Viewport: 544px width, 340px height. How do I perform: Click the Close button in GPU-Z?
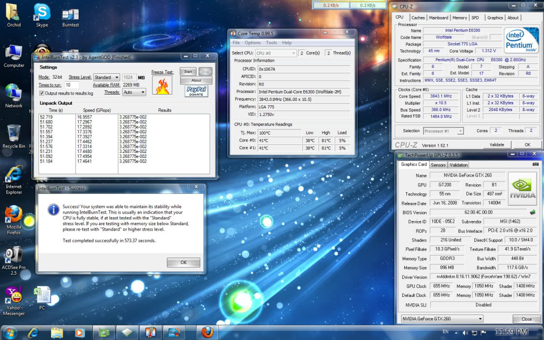(x=526, y=319)
